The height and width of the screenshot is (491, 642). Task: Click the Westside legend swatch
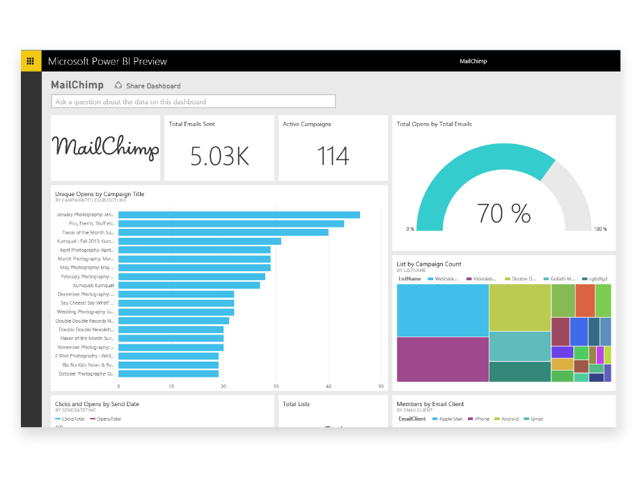(x=430, y=279)
